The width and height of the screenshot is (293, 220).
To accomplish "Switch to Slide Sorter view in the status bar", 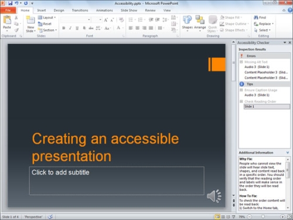I will pos(223,216).
